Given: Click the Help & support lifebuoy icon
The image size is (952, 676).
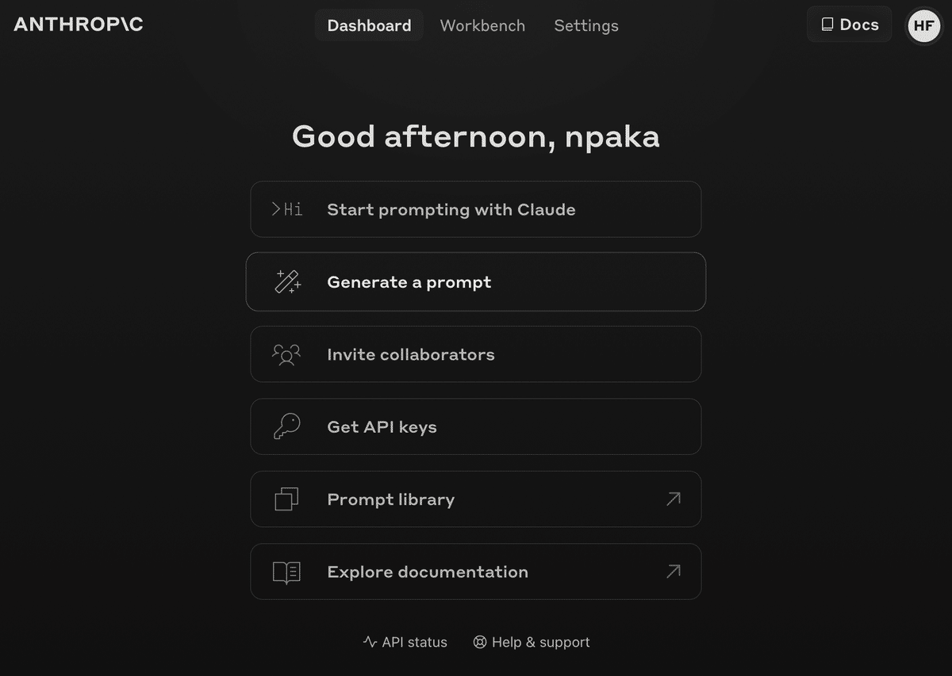Looking at the screenshot, I should [480, 642].
